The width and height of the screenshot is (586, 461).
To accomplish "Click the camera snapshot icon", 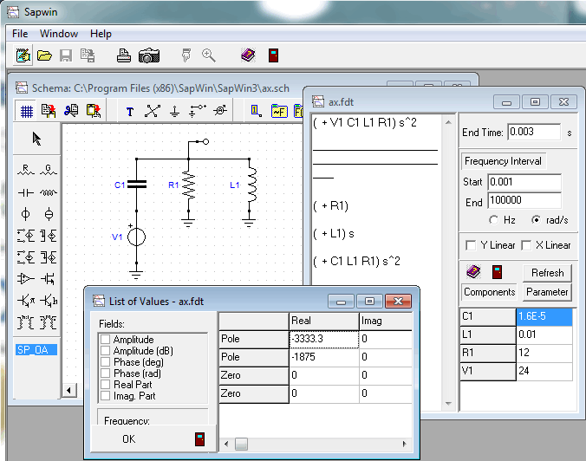I will (x=149, y=55).
